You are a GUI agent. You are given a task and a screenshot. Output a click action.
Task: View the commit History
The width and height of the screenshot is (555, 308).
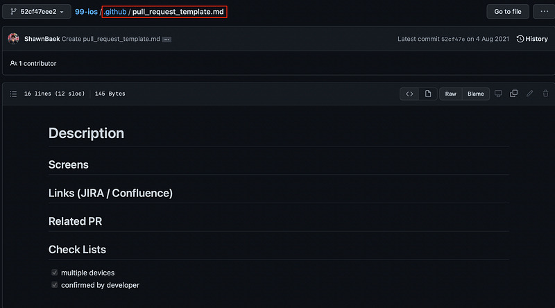[532, 39]
